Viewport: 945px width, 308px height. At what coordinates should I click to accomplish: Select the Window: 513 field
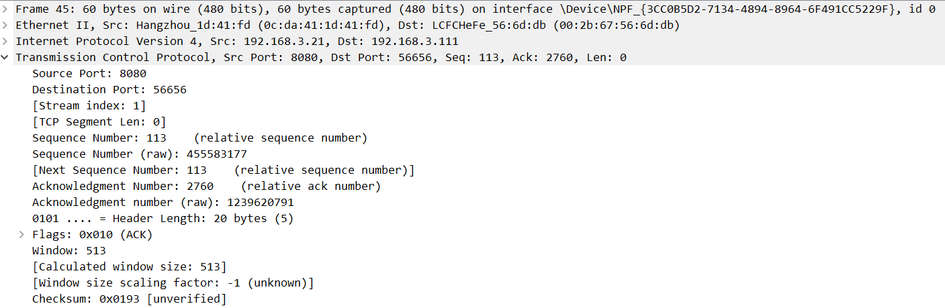coord(69,250)
